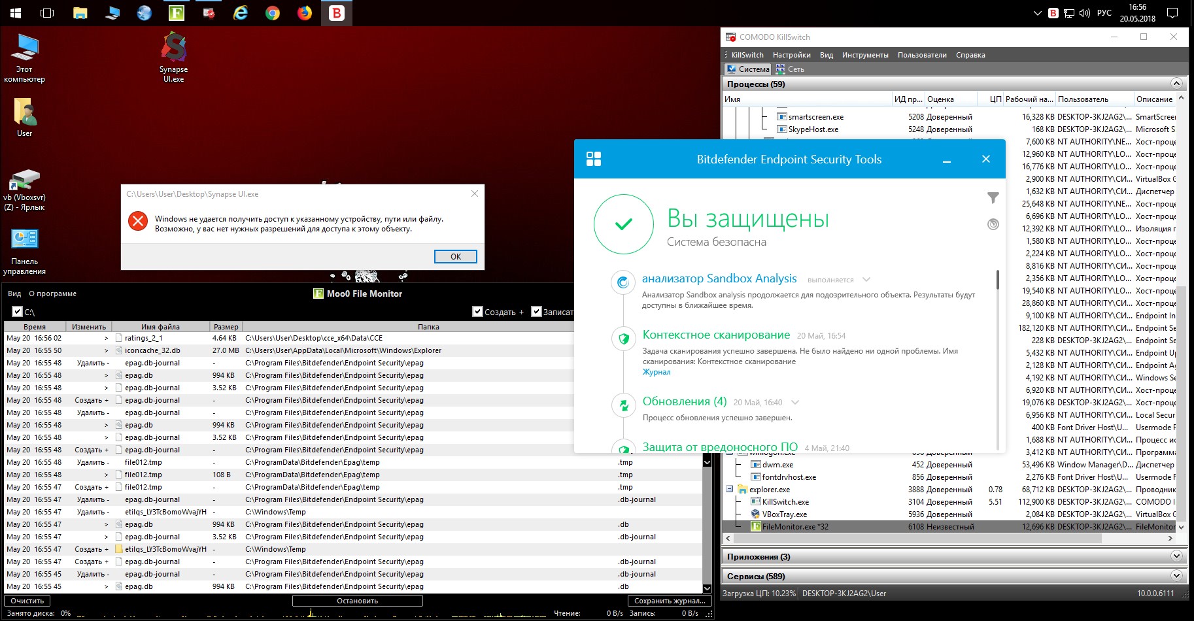Click the Bitdefender tray icon
The height and width of the screenshot is (621, 1194).
1053,13
